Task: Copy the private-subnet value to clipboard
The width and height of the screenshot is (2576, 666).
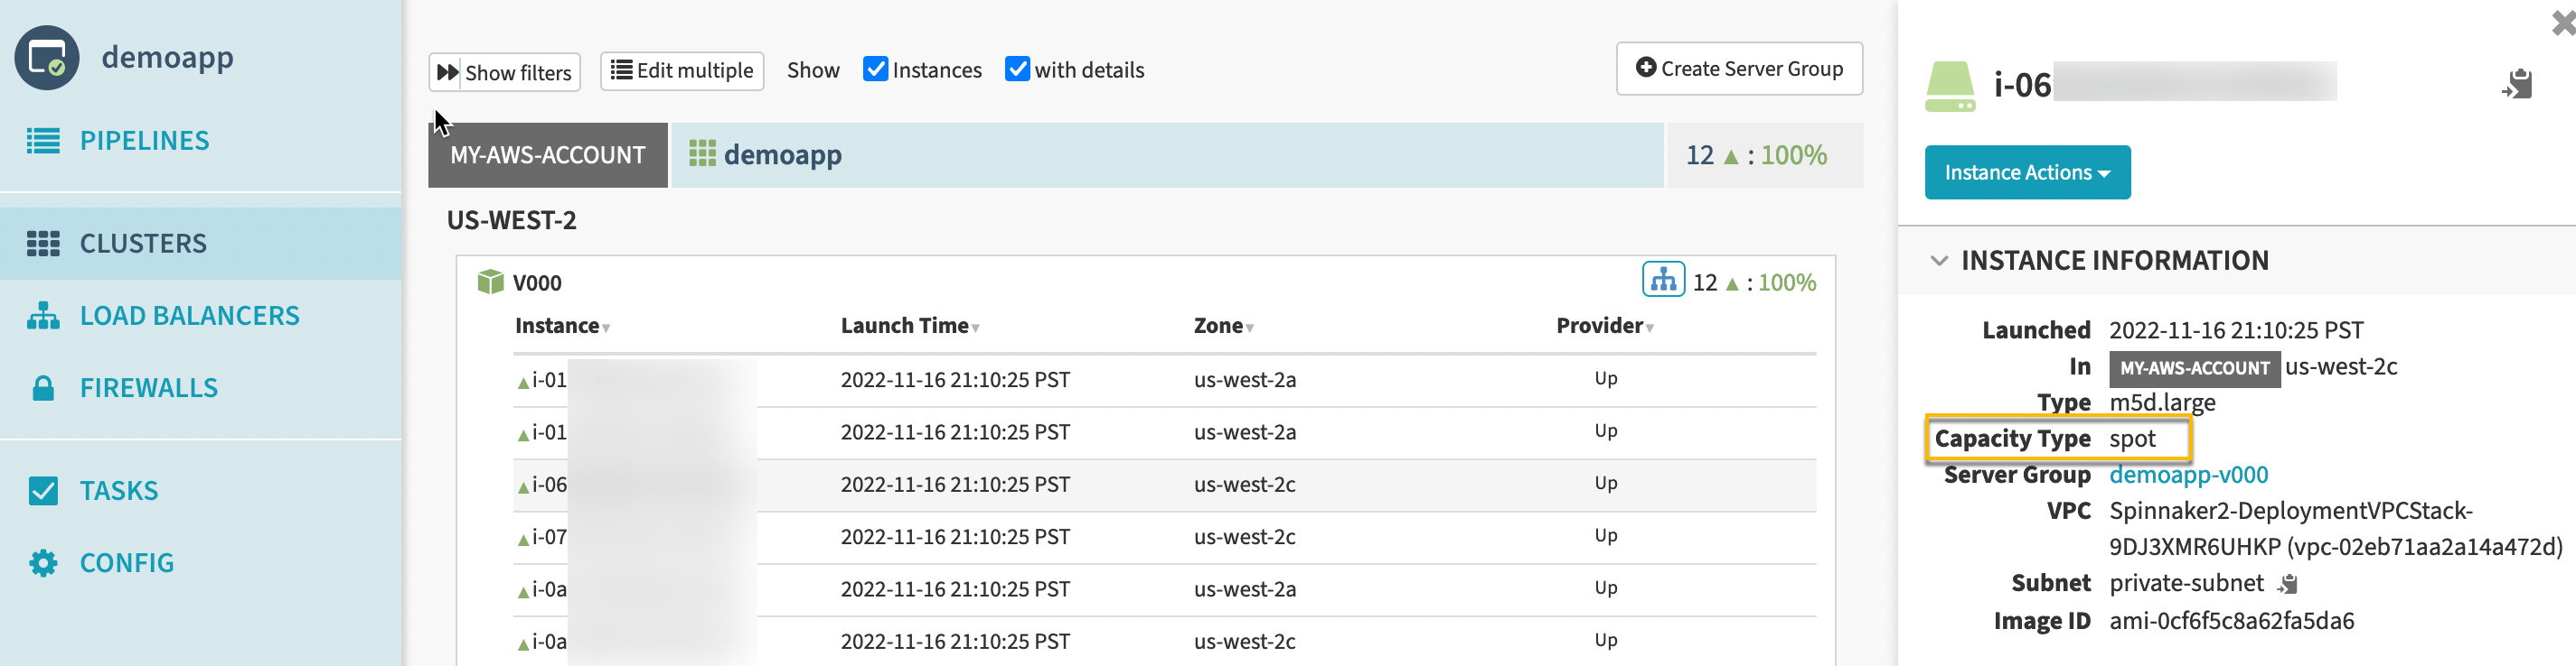Action: 2288,584
